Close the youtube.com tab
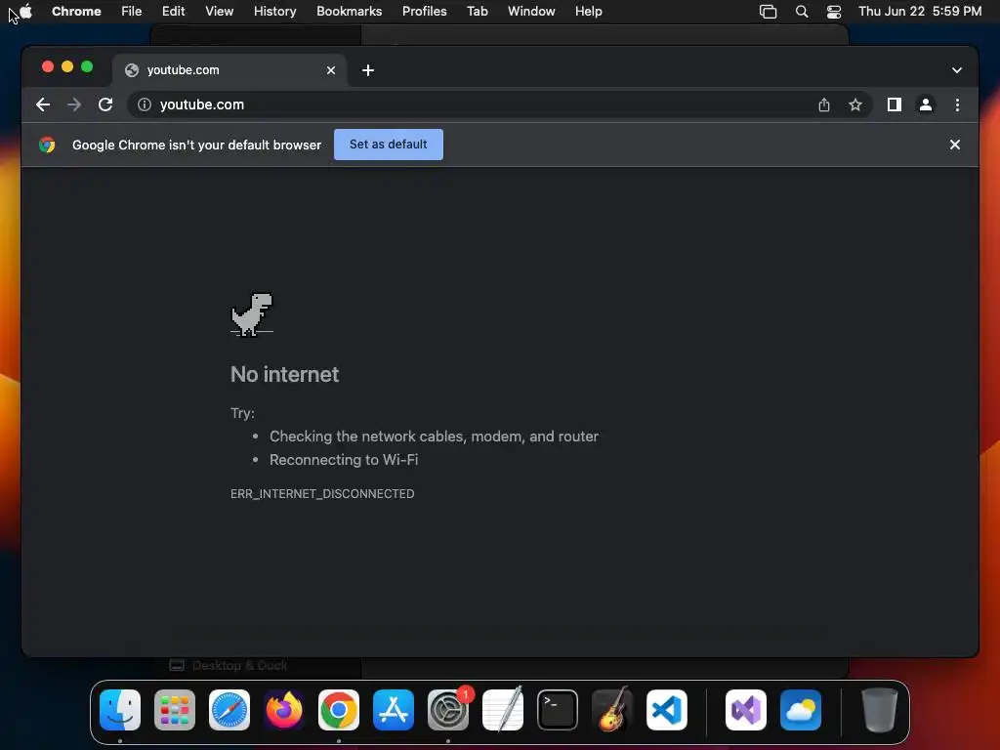 [331, 70]
